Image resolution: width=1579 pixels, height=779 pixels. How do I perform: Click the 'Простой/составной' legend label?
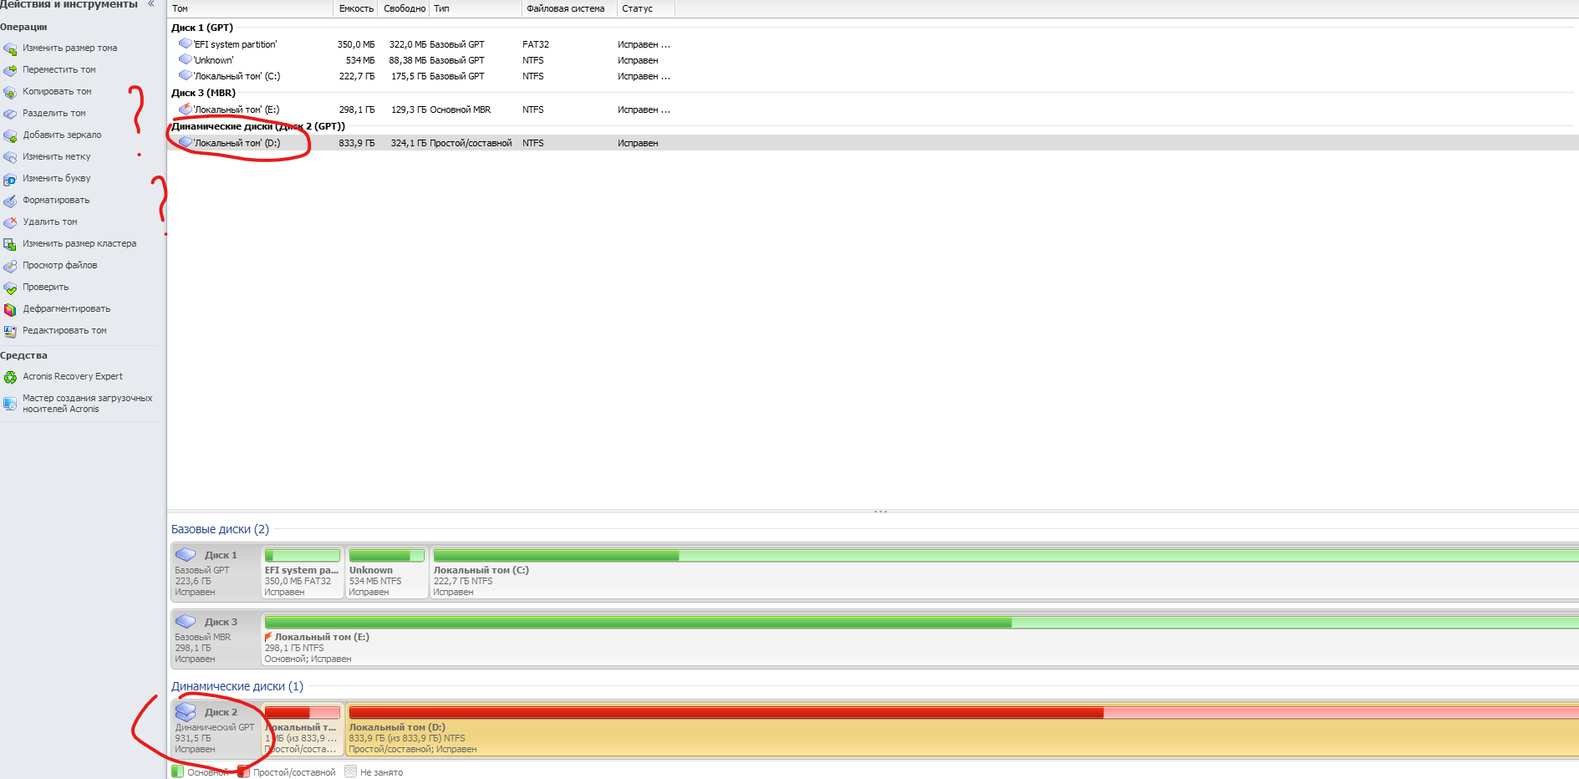[294, 772]
